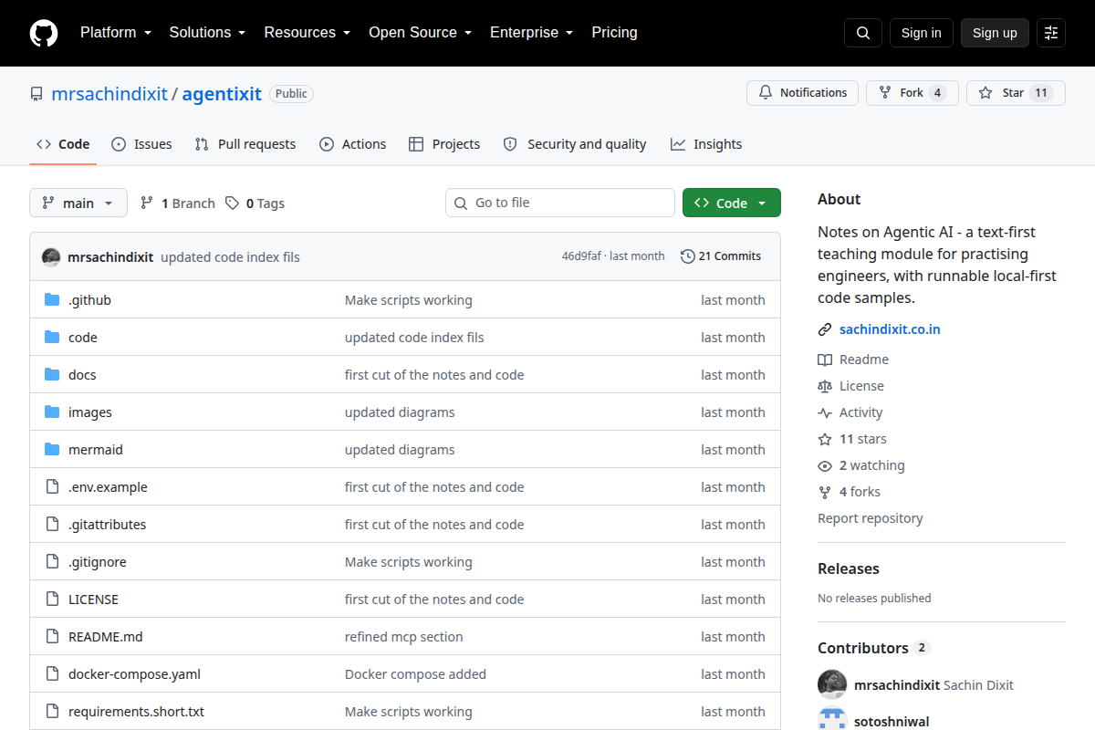
Task: Click the commit history clock icon
Action: click(x=687, y=256)
